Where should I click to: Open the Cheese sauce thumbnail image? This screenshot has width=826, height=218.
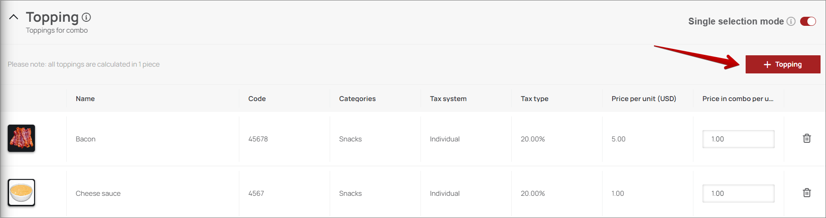[x=21, y=193]
